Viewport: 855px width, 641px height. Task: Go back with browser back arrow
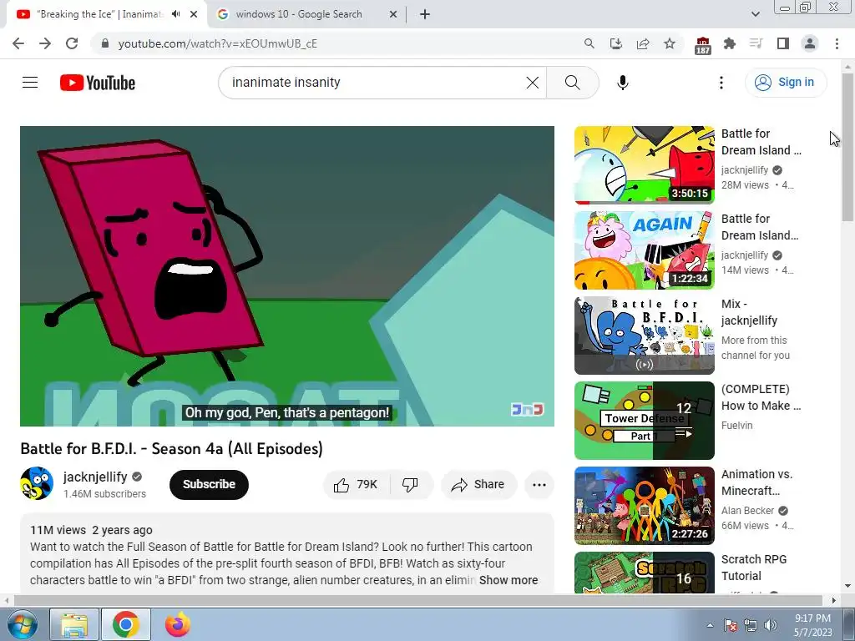[18, 43]
